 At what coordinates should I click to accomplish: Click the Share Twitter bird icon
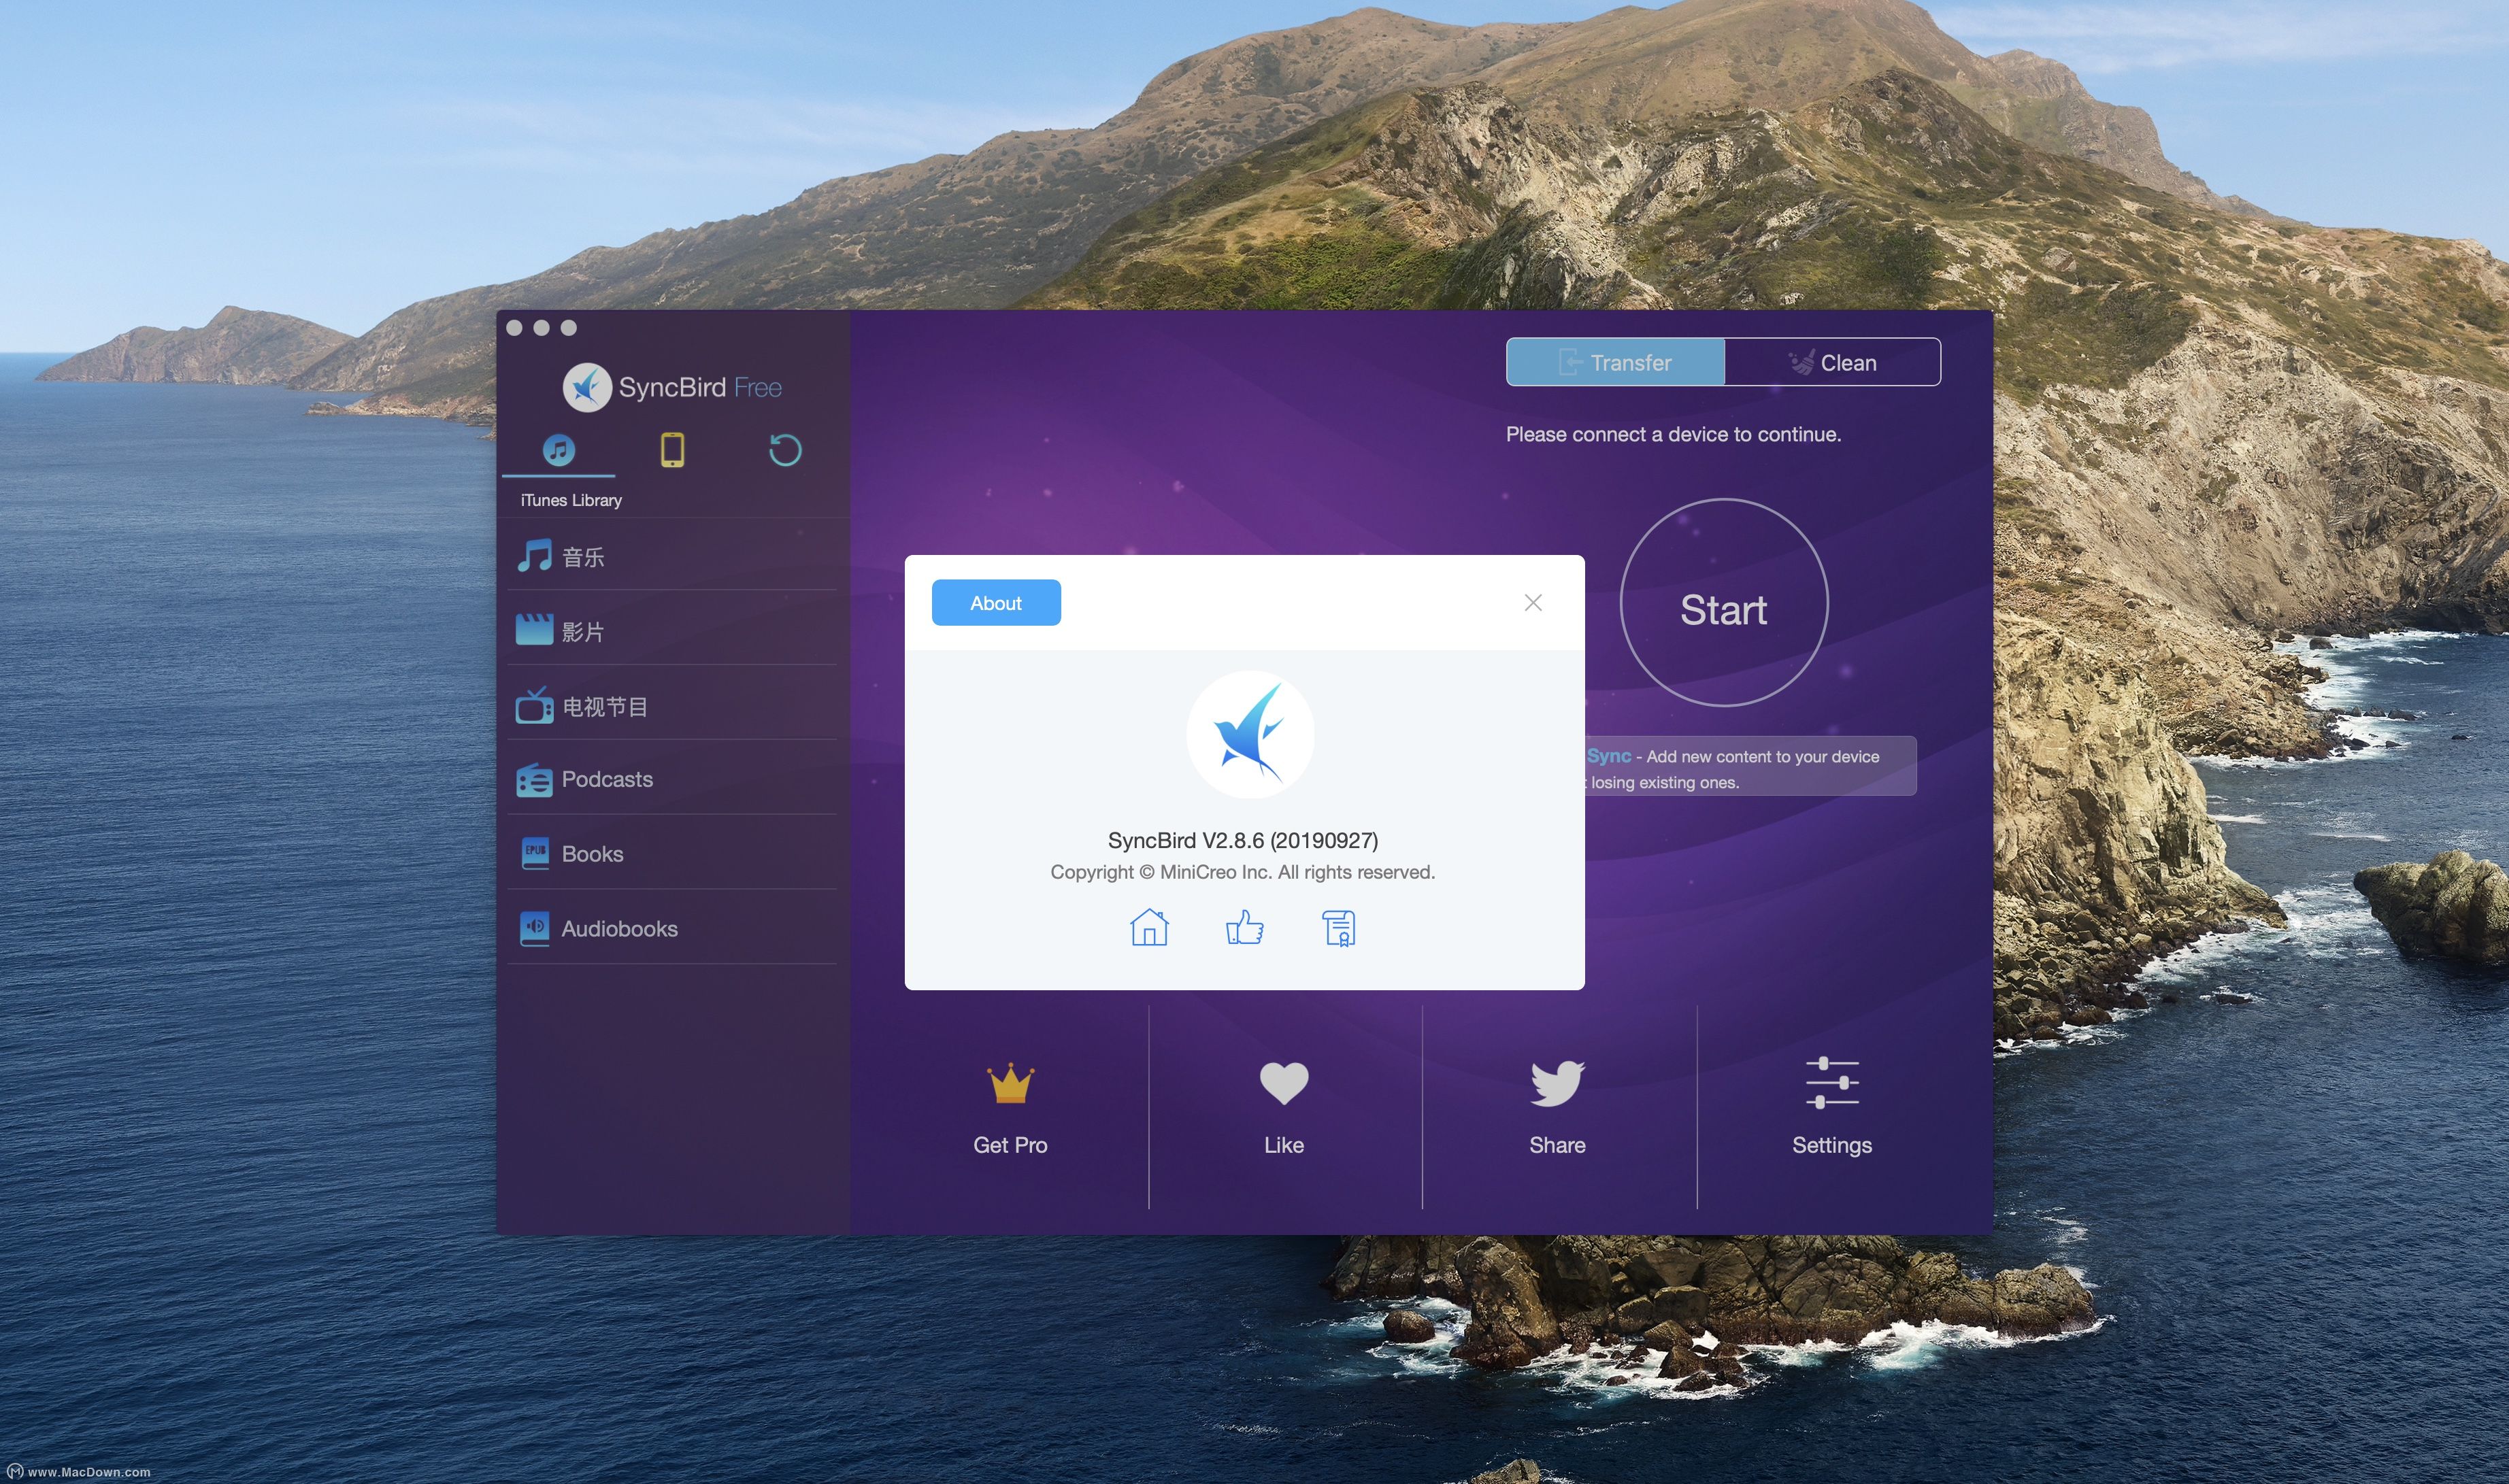click(x=1557, y=1083)
